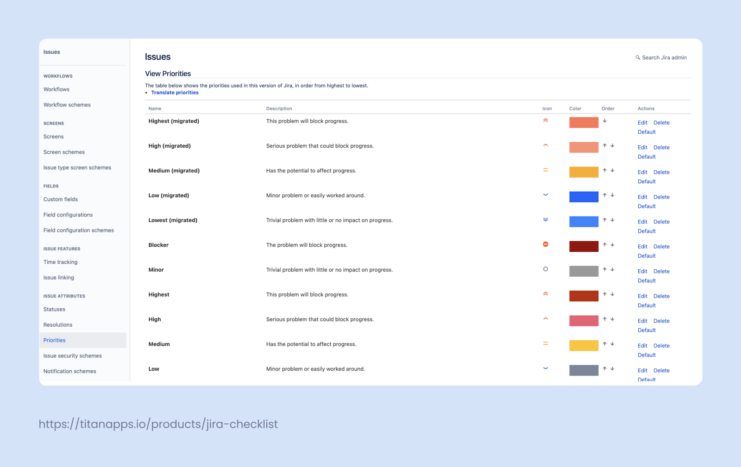
Task: Select Priorities in the sidebar
Action: point(54,340)
